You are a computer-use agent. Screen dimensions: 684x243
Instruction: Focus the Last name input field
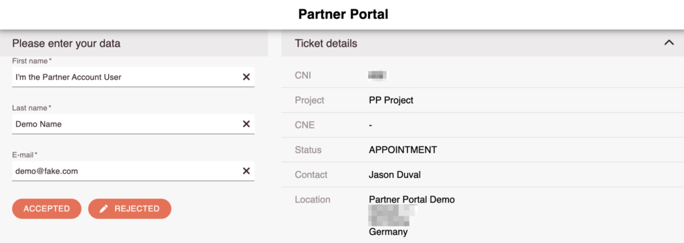(126, 124)
